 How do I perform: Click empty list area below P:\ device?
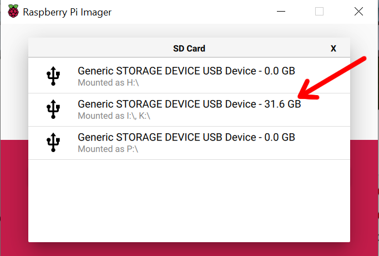(189, 201)
